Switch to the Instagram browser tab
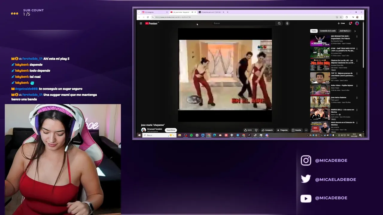The image size is (383, 215). (155, 12)
